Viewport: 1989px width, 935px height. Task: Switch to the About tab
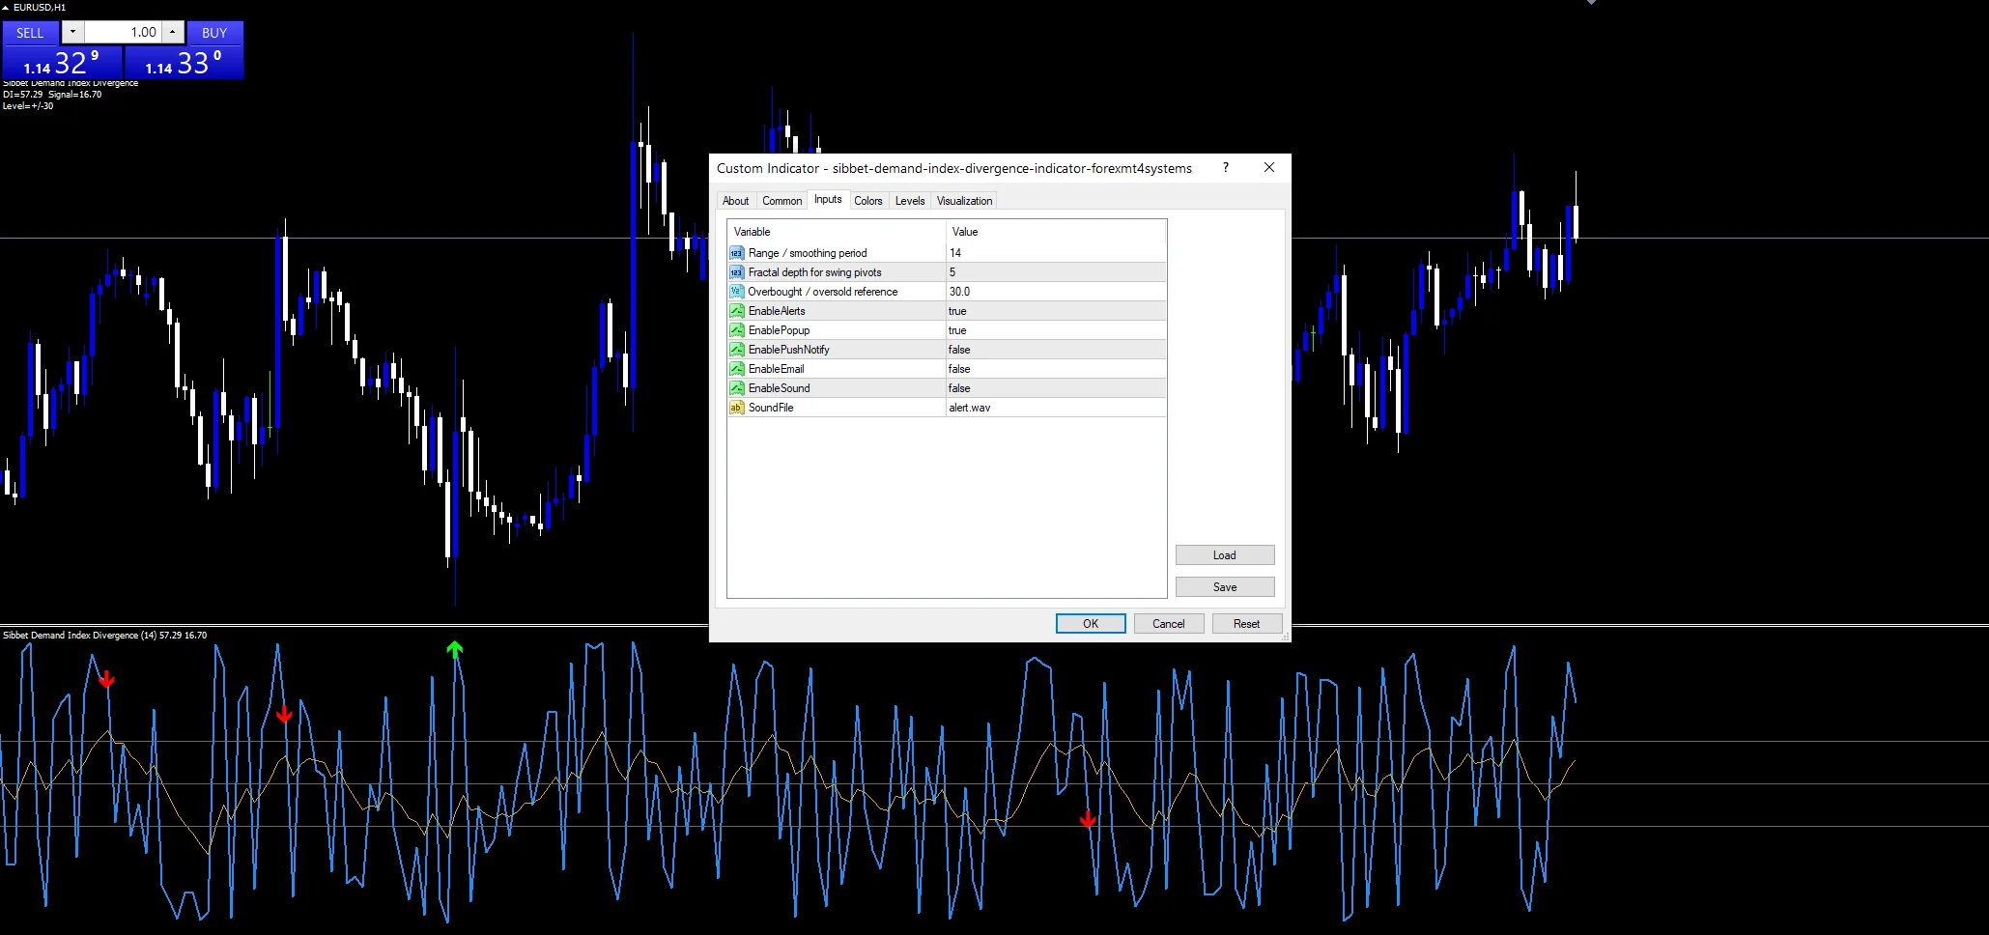click(x=735, y=201)
